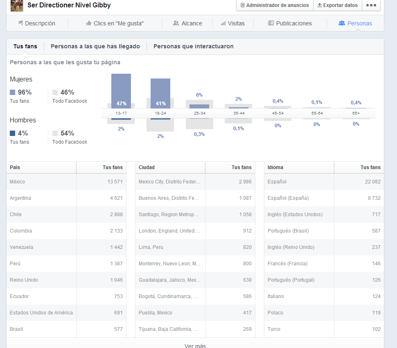The width and height of the screenshot is (397, 348).
Task: Click Portugués (Brasil) language row
Action: [x=324, y=231]
